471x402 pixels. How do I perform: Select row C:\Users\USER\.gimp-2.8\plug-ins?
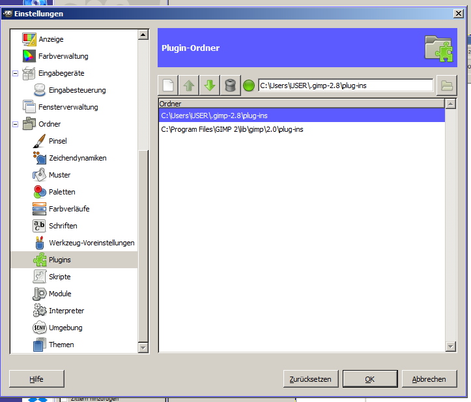[302, 116]
